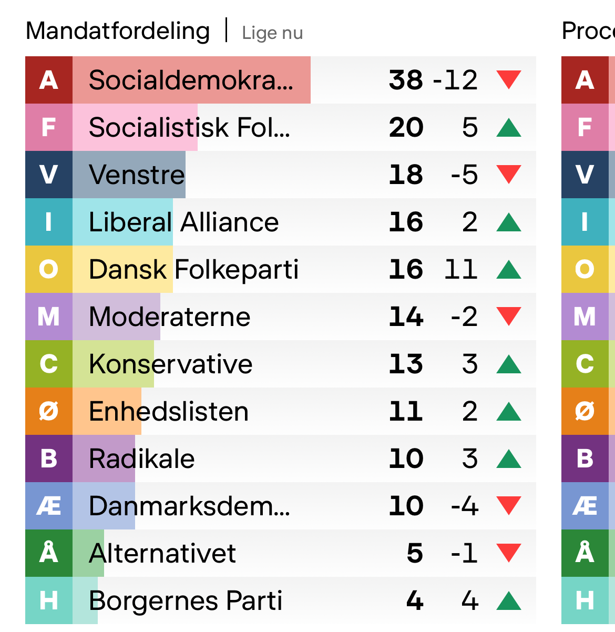Click the 'Lige nu' label
Screen dimensions: 615x632
272,33
